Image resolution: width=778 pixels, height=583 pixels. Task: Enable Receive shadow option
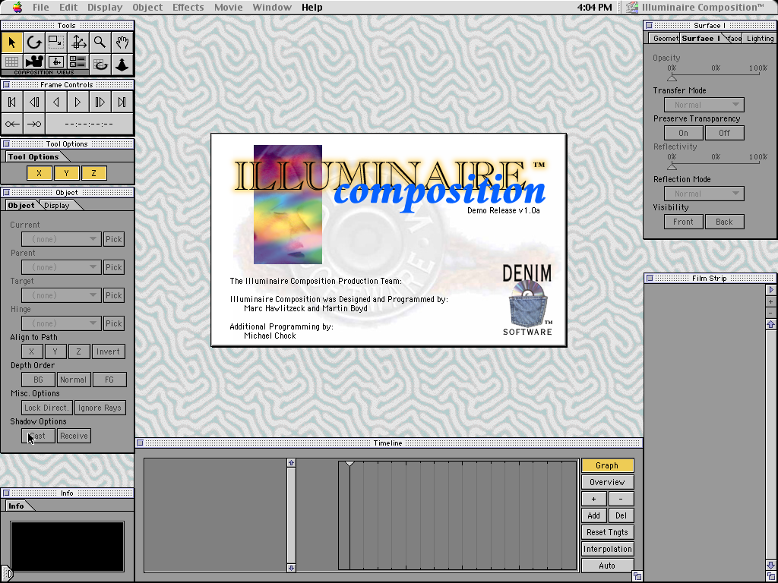[74, 436]
